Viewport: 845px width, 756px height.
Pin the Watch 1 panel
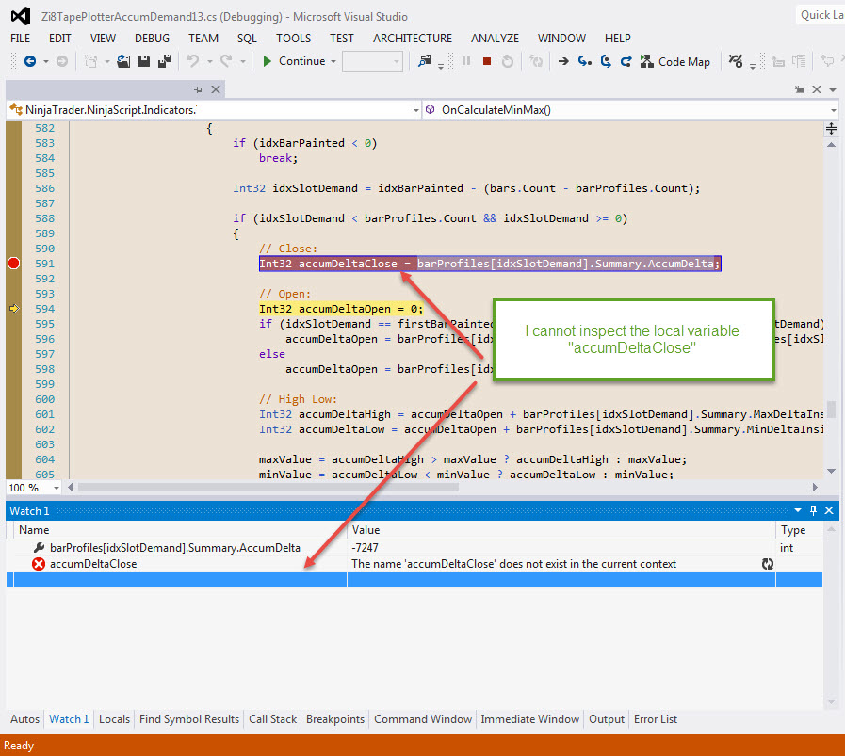(x=814, y=510)
